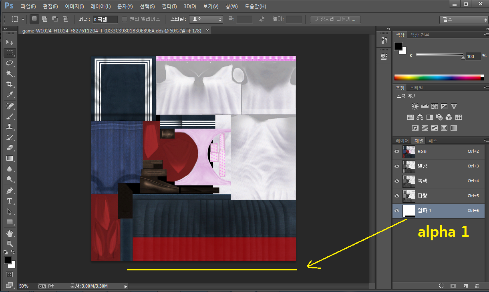489x292 pixels.
Task: Select the Rectangle shape tool
Action: pos(10,222)
